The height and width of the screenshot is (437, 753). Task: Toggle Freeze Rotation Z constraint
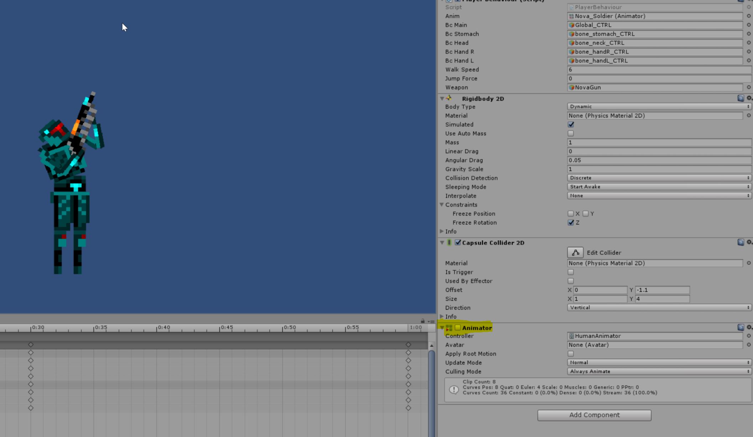571,222
